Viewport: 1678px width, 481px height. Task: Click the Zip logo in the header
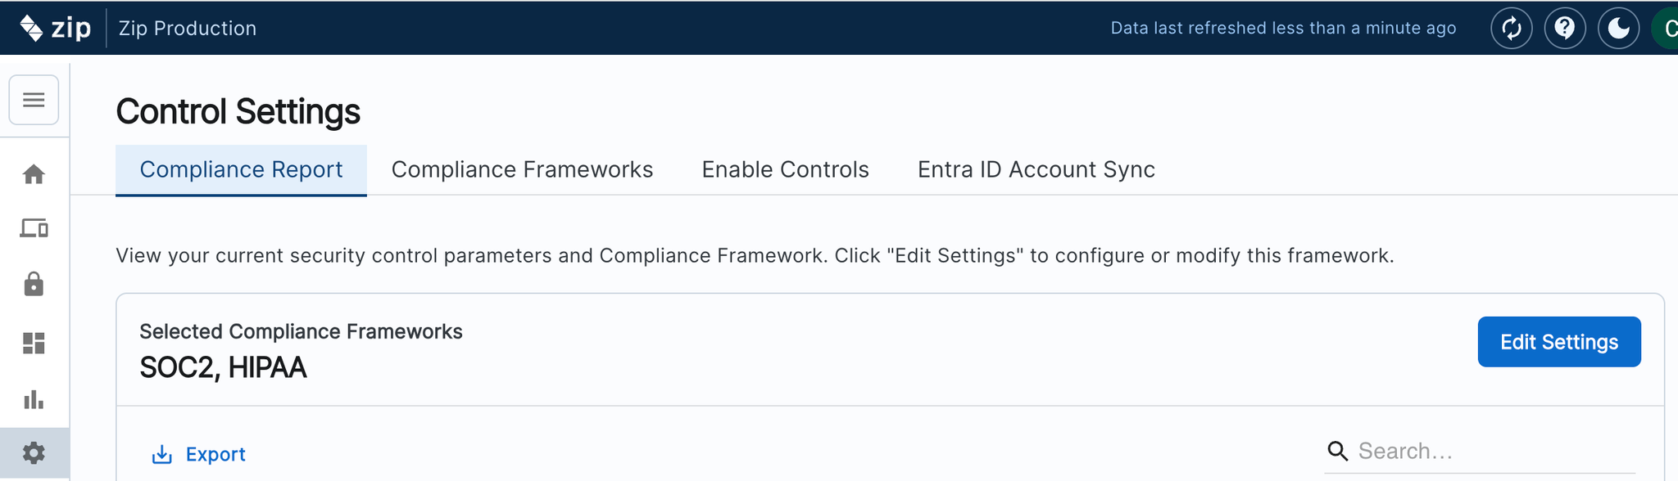tap(55, 28)
